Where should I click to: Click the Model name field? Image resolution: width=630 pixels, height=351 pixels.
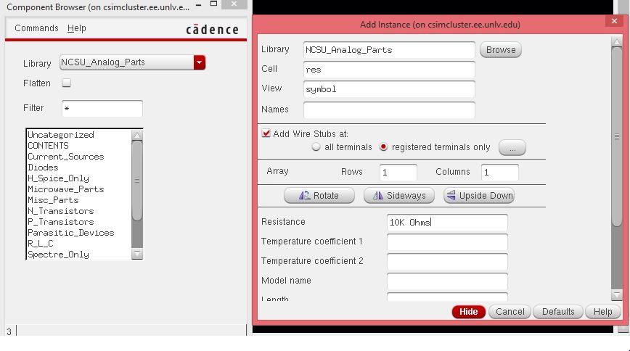coord(447,281)
